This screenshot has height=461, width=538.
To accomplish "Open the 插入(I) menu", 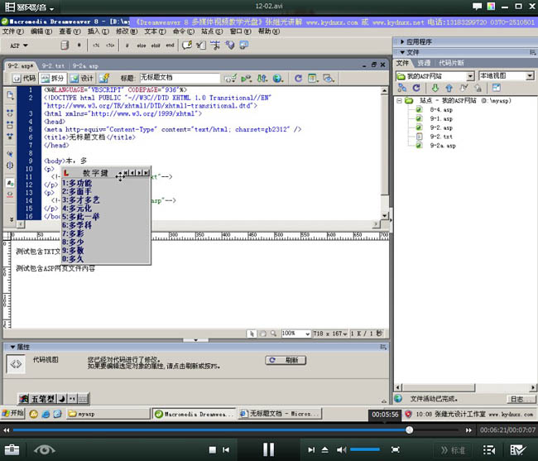I will pyautogui.click(x=98, y=31).
